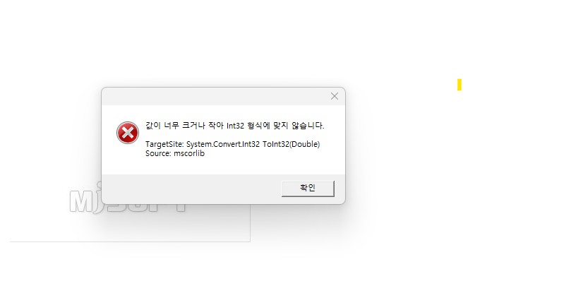Viewport: 571px width, 298px height.
Task: Click the empty title bar of the dialog
Action: coord(215,96)
